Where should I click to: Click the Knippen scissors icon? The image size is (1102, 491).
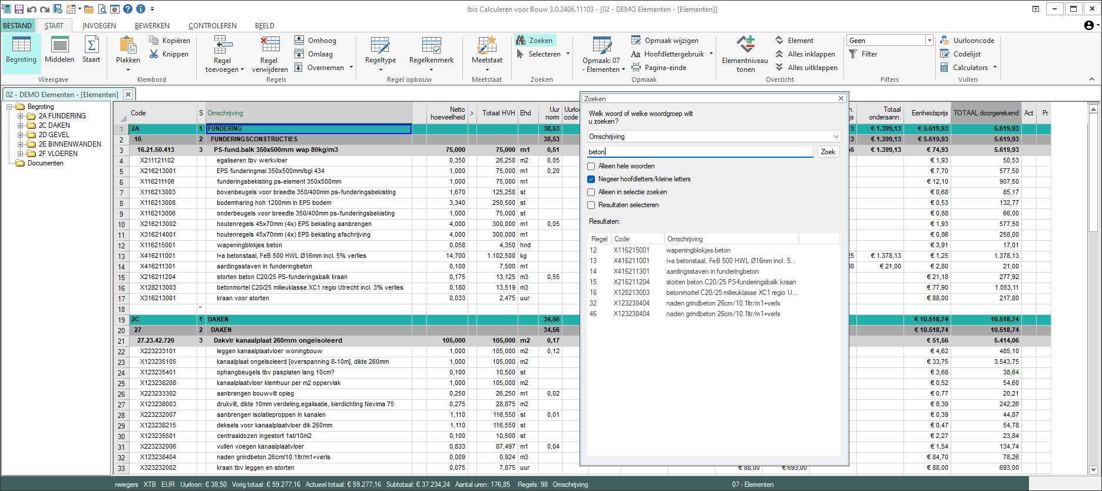tap(168, 54)
